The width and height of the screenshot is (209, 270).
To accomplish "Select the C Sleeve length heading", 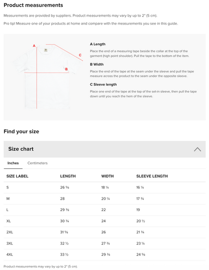I will [x=103, y=84].
